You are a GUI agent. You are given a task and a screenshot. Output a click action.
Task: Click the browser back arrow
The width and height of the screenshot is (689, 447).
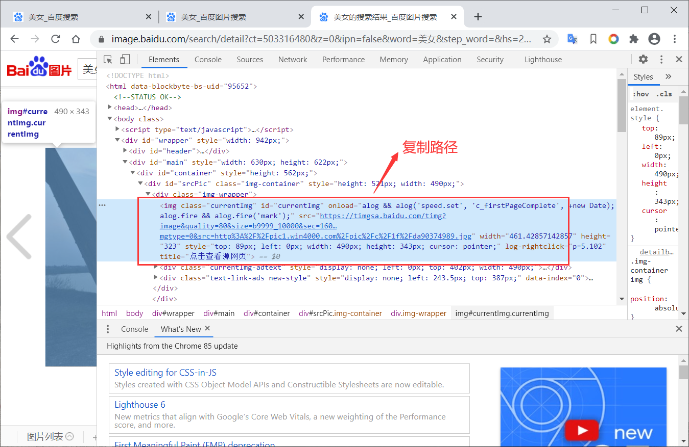tap(14, 39)
